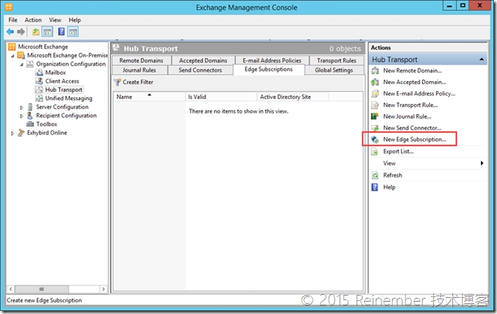Open the Action menu

coord(33,20)
